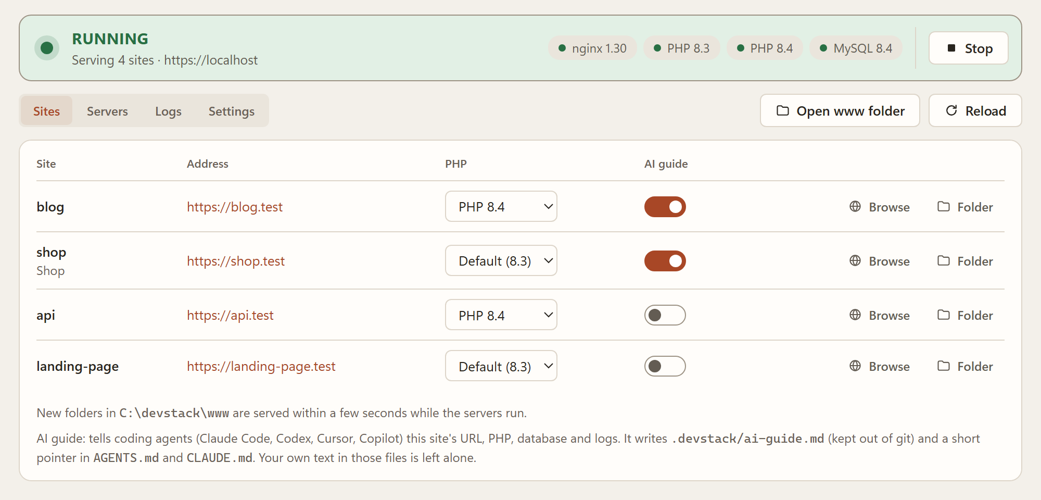Stop the running servers

point(968,48)
